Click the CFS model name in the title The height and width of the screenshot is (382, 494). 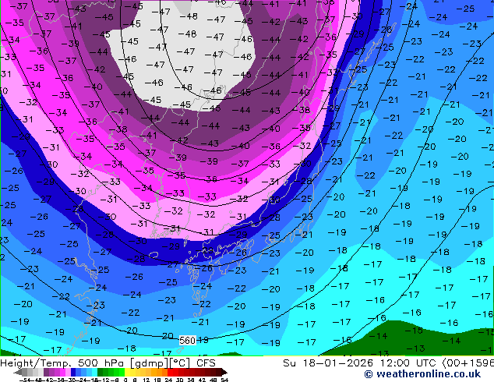[206, 363]
